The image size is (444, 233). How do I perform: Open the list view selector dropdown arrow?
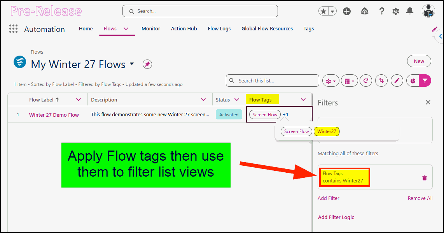point(132,64)
